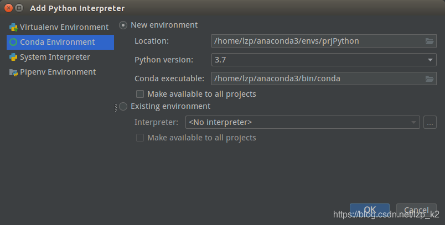Click the green Conda Environment ring icon
This screenshot has height=225, width=445.
[13, 42]
